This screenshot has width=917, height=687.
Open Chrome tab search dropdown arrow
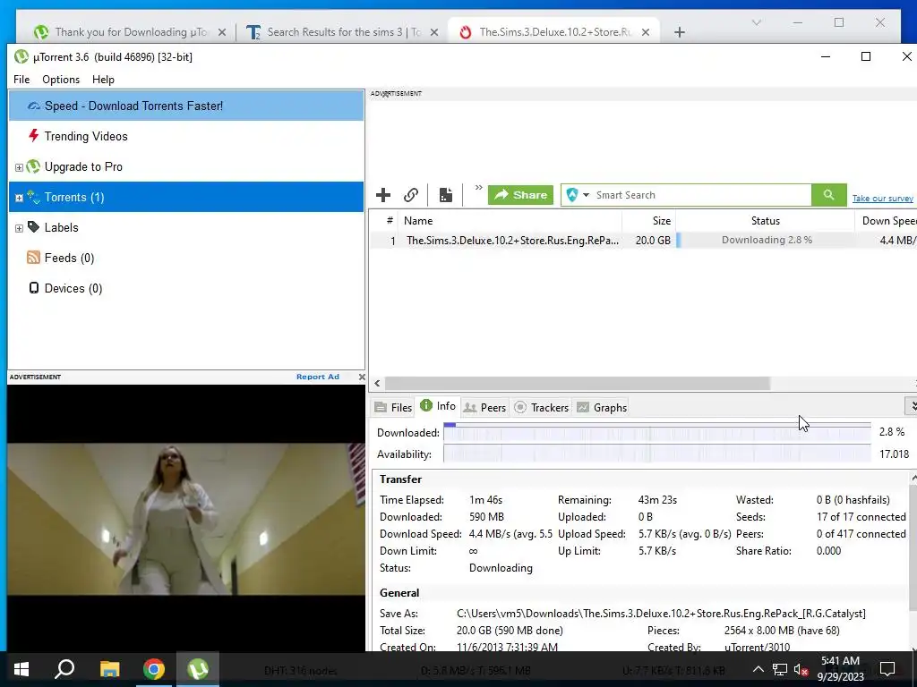[x=756, y=22]
